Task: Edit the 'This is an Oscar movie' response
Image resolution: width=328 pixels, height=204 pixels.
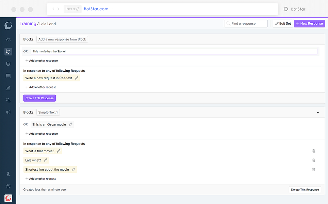Action: click(x=70, y=124)
